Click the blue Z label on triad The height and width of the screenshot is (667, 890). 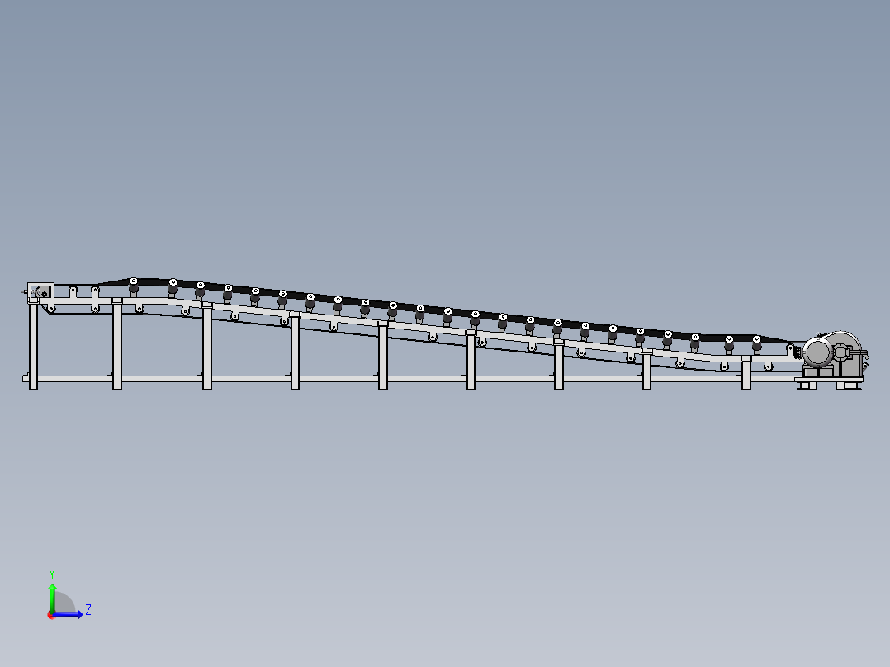[88, 610]
